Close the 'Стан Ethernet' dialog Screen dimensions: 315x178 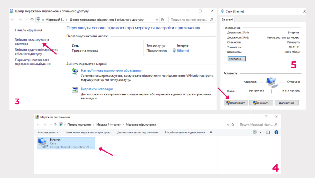pyautogui.click(x=304, y=11)
